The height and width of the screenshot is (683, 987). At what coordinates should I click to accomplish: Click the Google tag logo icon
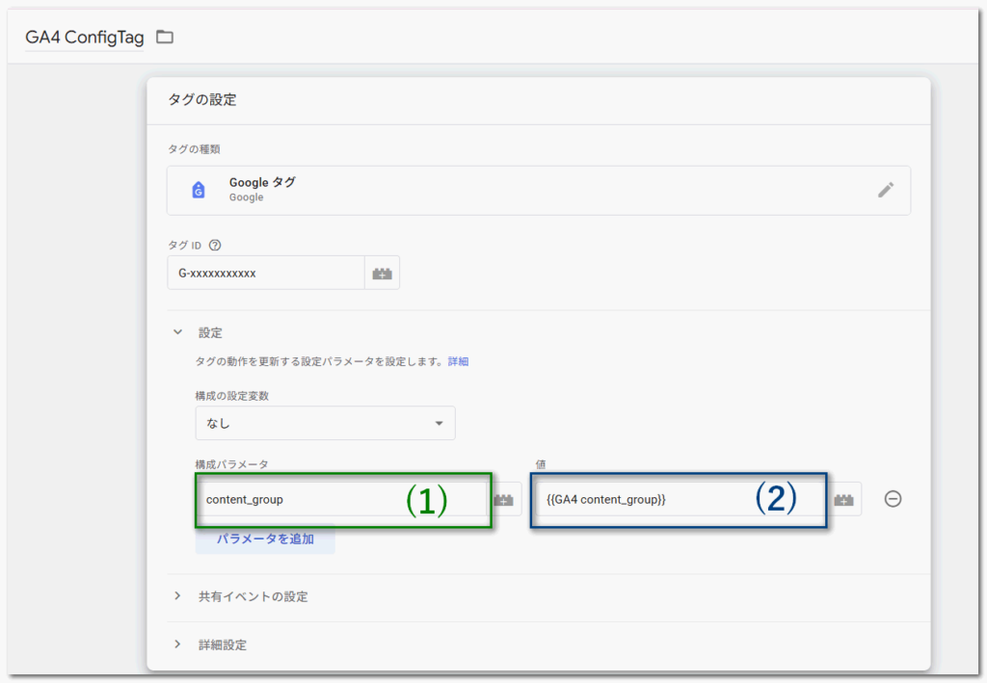coord(199,190)
